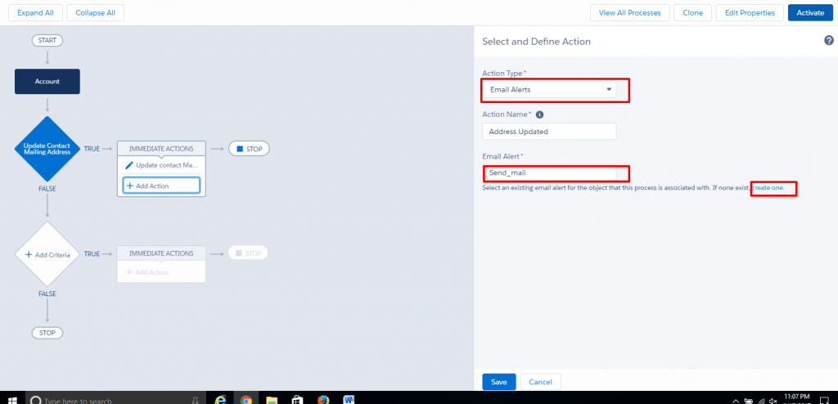Image resolution: width=838 pixels, height=404 pixels.
Task: Open the notification center icon
Action: coord(823,400)
